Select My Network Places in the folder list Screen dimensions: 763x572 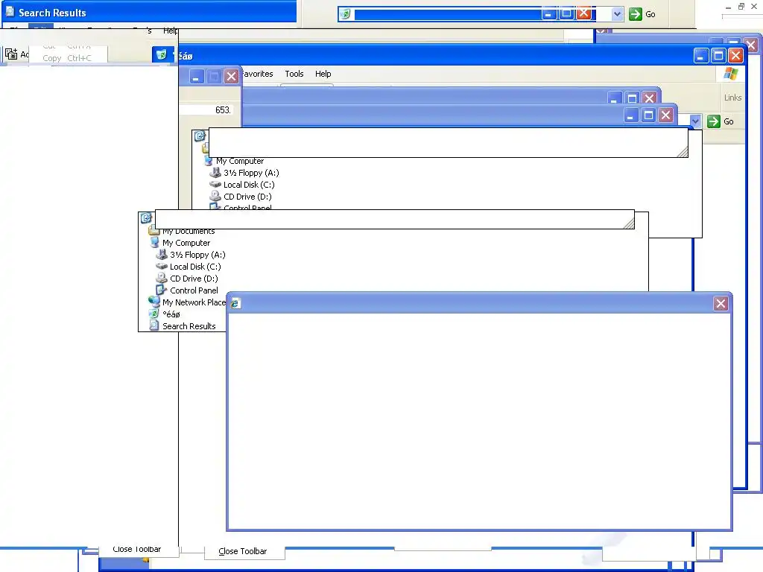point(194,302)
